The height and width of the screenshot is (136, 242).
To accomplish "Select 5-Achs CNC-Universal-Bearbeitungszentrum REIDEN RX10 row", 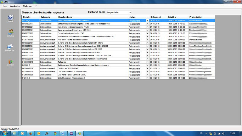I will click(92, 46).
